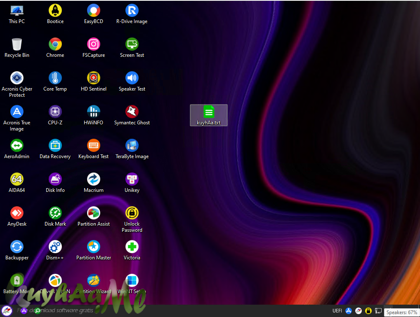This screenshot has width=420, height=317.
Task: Open Acronis Cyber Protect
Action: pyautogui.click(x=17, y=85)
